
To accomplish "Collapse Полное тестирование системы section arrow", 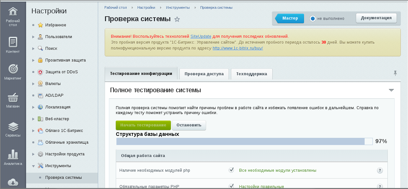I will point(391,90).
